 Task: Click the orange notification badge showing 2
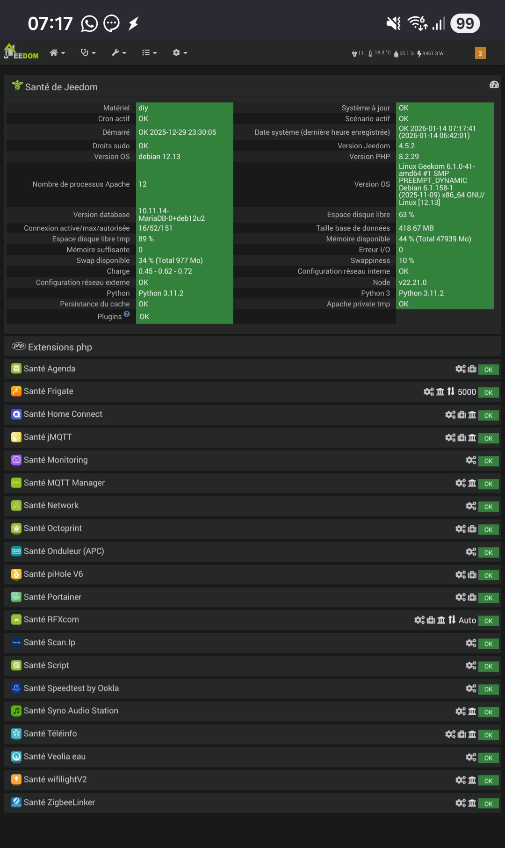(x=480, y=53)
